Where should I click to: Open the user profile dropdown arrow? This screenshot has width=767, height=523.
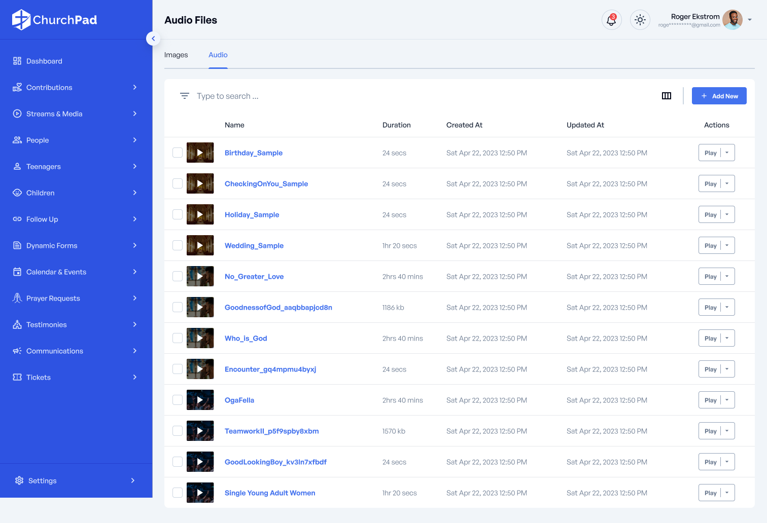tap(750, 20)
